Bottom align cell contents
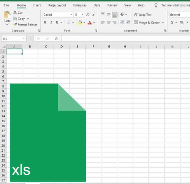190x184 pixels. (x=115, y=15)
